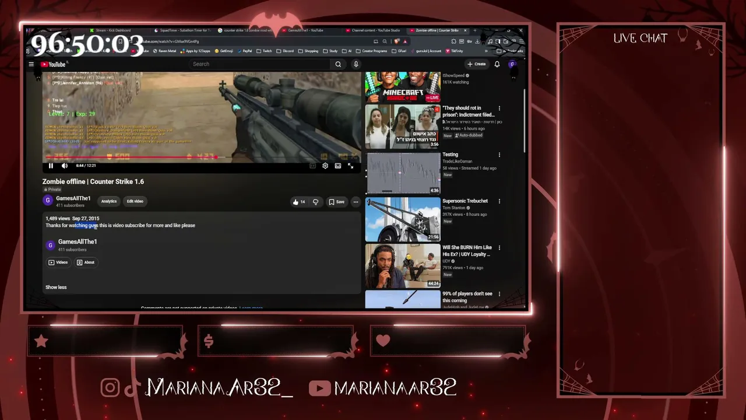Expand the Discord bookmarks folder
This screenshot has height=420, width=746.
tap(286, 51)
